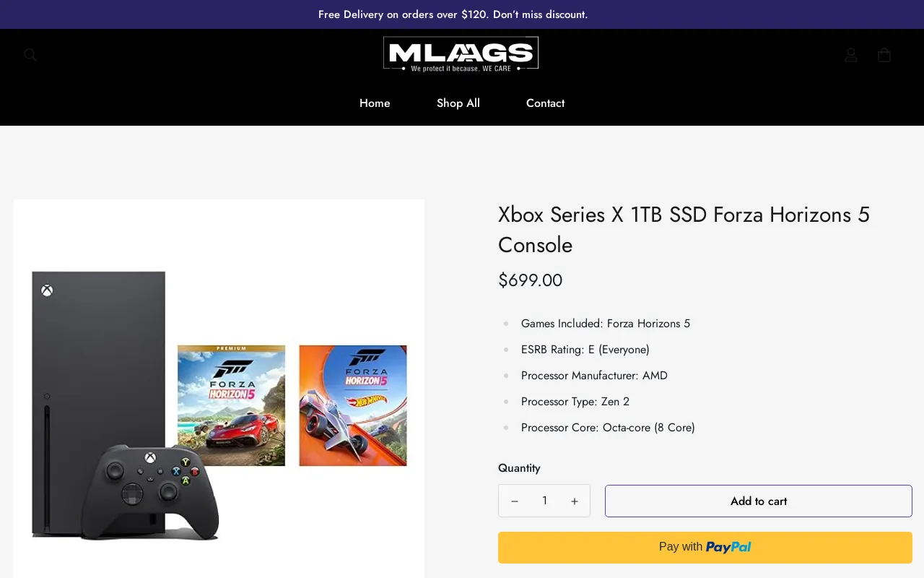
Task: Click the MLAAGS logo
Action: pyautogui.click(x=461, y=54)
